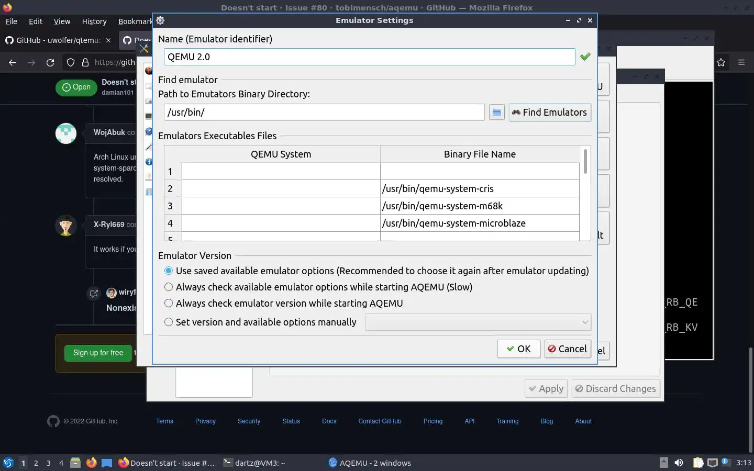Image resolution: width=754 pixels, height=471 pixels.
Task: Switch to workspace 2 in taskbar
Action: coord(36,463)
